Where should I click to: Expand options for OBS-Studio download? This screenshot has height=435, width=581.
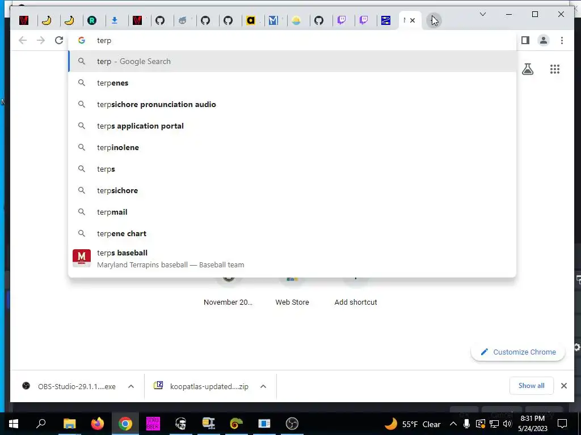click(131, 386)
